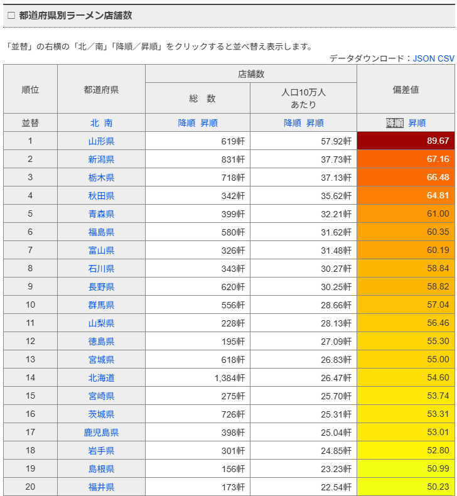Click the dark red 89.67 score cell

406,141
